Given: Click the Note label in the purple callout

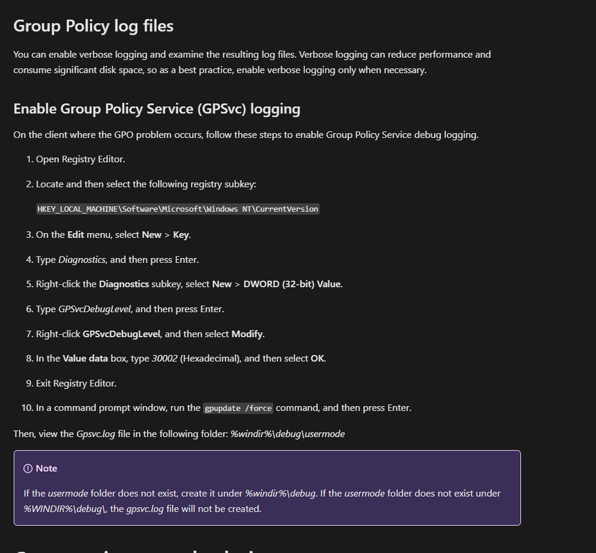Looking at the screenshot, I should click(47, 468).
